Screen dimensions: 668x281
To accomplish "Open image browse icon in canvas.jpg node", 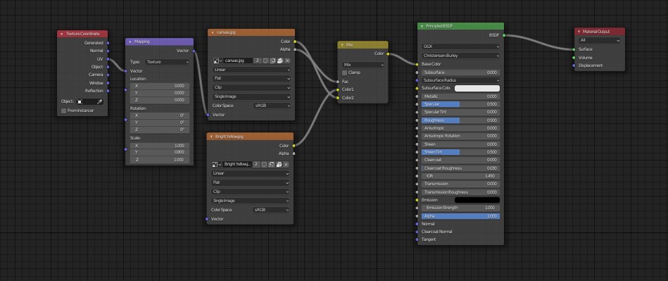I will 218,61.
